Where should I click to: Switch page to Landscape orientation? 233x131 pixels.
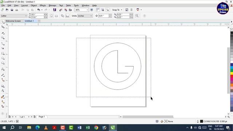[56, 16]
